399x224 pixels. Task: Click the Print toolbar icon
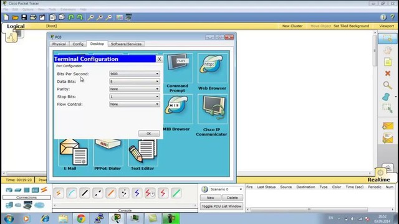tap(33, 17)
